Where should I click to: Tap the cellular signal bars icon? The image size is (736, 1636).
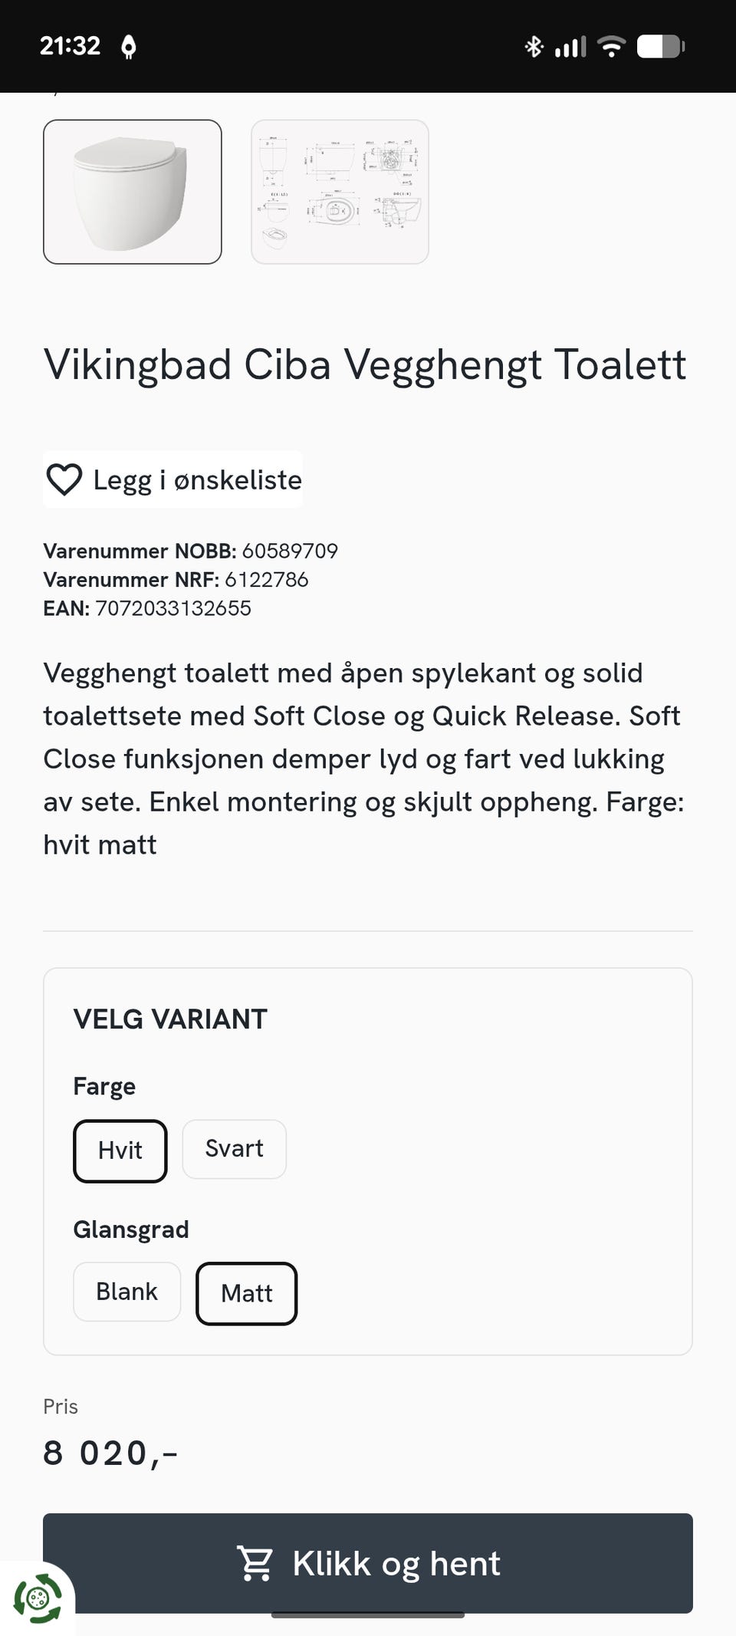[x=570, y=47]
